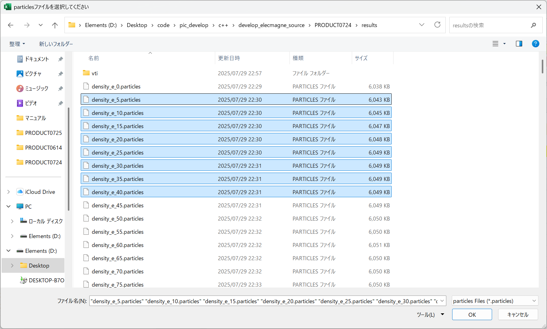Screen dimensions: 547x329
Task: Click the search magnifier icon
Action: click(533, 25)
